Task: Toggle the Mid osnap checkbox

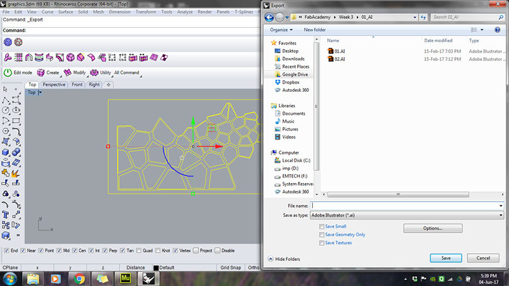Action: click(x=59, y=251)
